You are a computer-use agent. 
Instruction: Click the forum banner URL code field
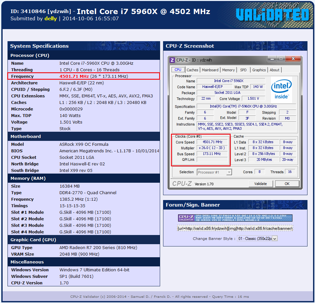pyautogui.click(x=235, y=228)
